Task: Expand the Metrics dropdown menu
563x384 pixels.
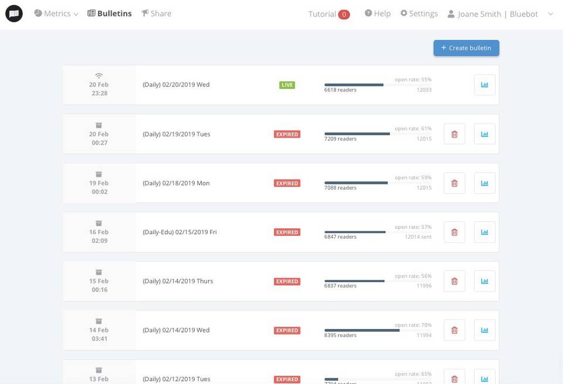Action: click(x=56, y=13)
